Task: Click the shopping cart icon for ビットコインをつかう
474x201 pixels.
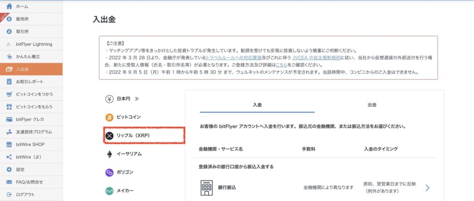Action: pyautogui.click(x=9, y=94)
